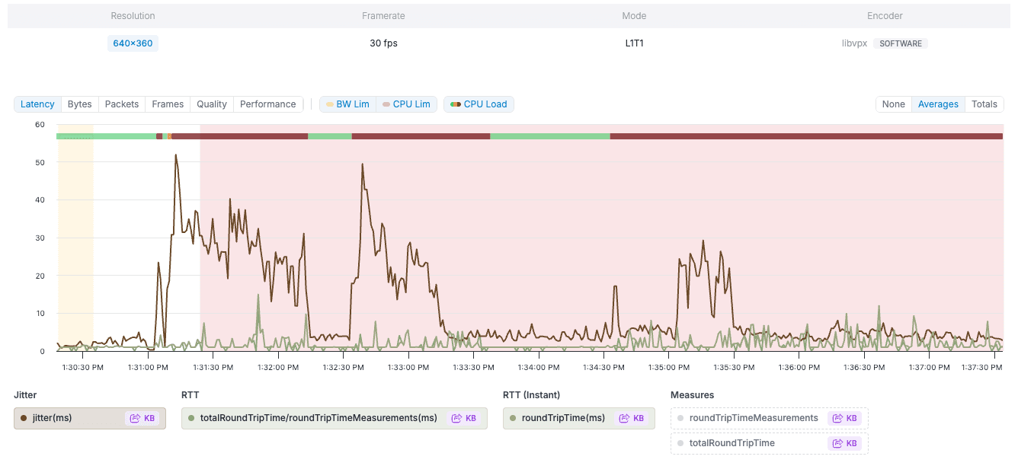Screen dimensions: 1018x466
Task: Click the export icon next to roundTripTimeMeasurements
Action: coord(845,418)
